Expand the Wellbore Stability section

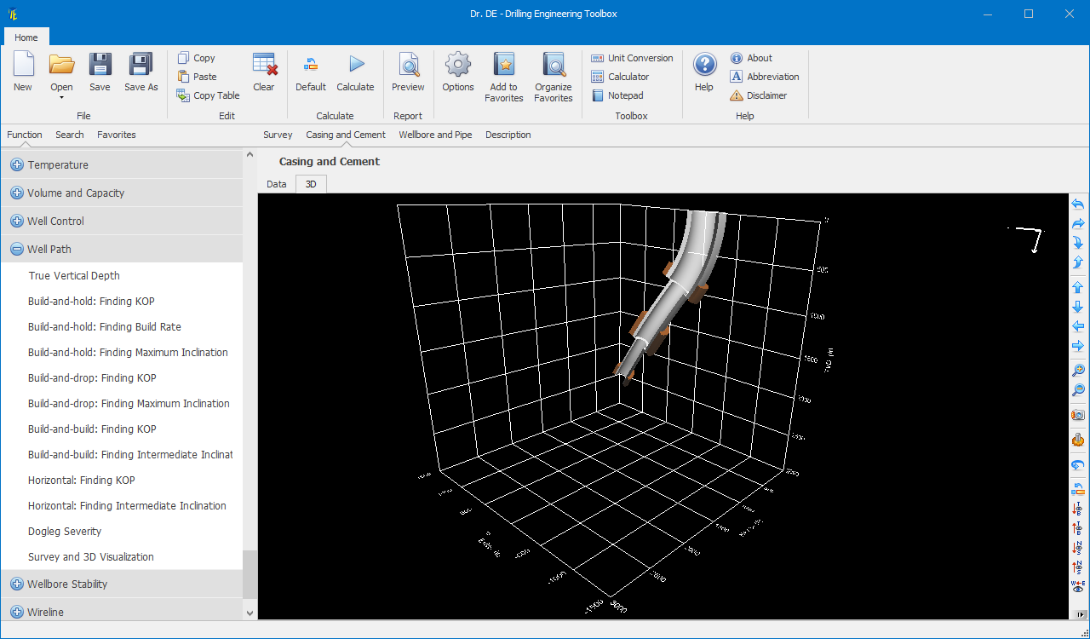click(x=17, y=584)
